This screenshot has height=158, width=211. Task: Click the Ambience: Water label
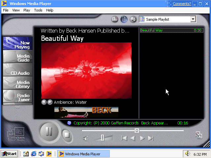click(70, 102)
